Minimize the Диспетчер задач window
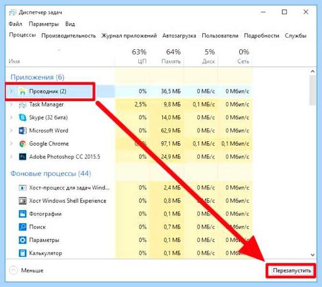 (264, 12)
